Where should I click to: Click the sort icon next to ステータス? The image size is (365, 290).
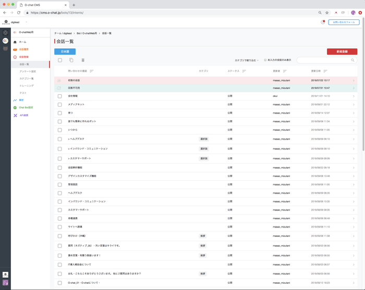pos(244,71)
